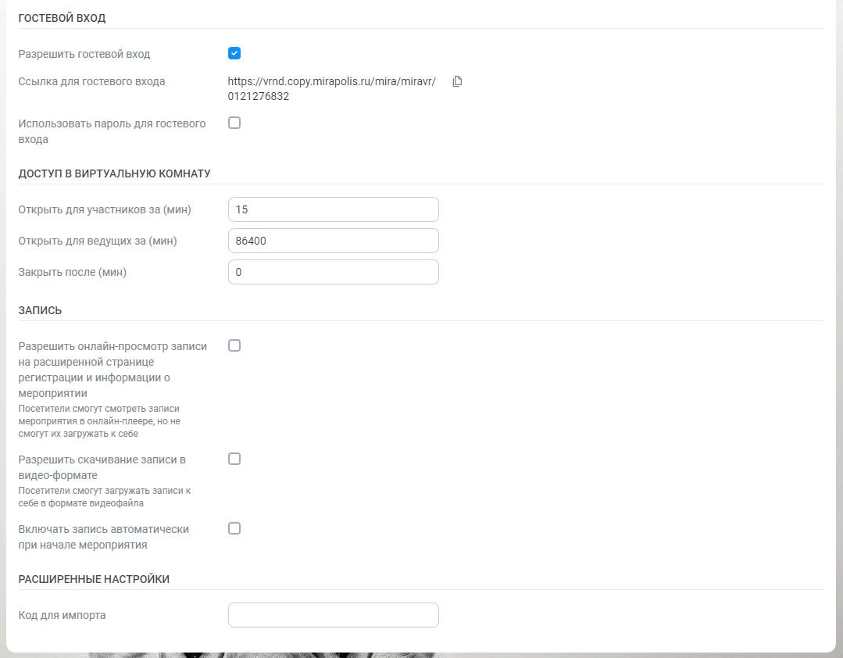The width and height of the screenshot is (843, 658).
Task: Click the 'Ссылка для гостевого входа' label
Action: pyautogui.click(x=91, y=82)
